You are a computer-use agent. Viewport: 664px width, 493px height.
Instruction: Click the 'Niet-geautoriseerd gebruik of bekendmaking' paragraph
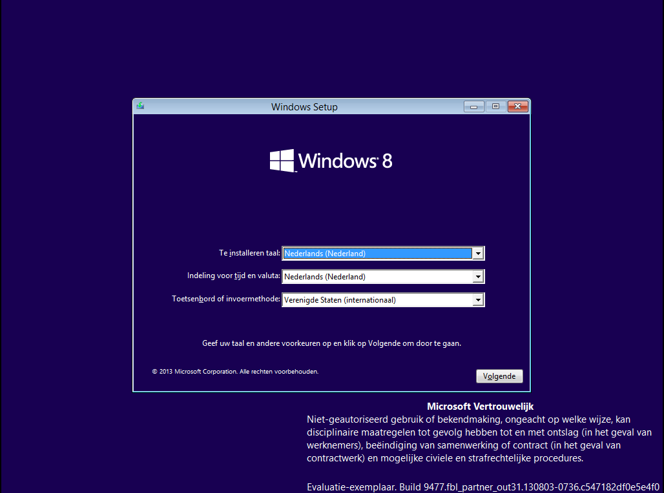[479, 439]
